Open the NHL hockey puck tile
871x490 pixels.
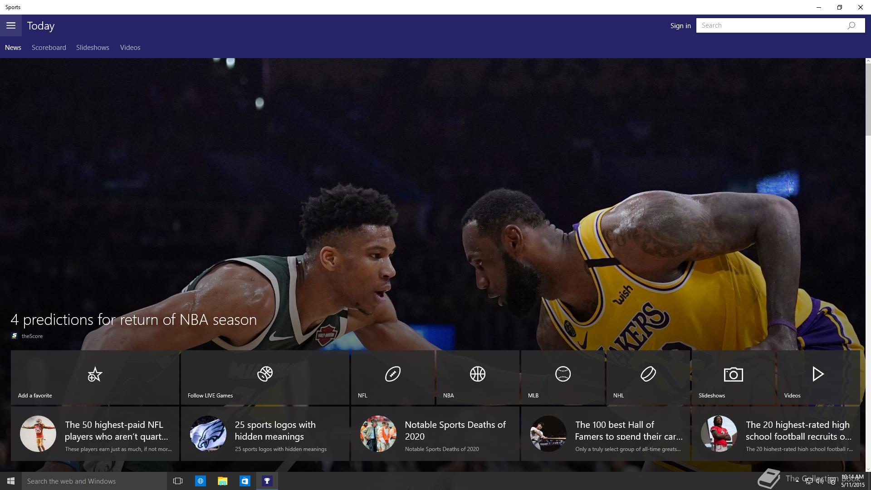(648, 377)
